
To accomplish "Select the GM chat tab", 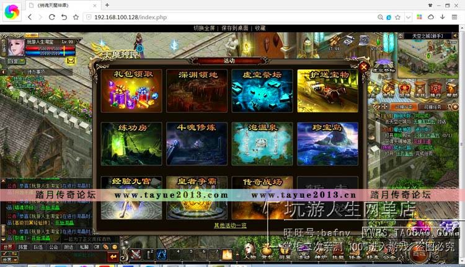I will click(x=97, y=247).
